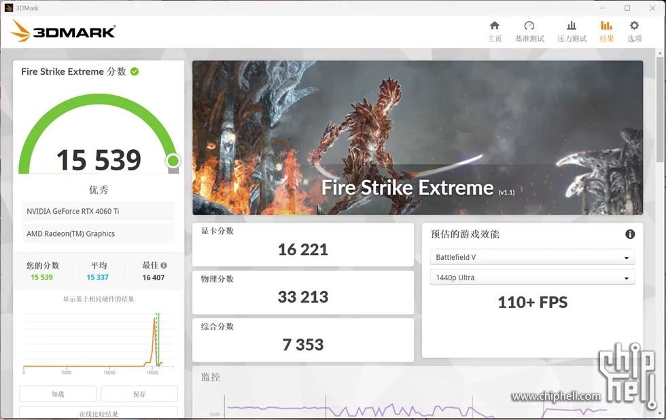Minimize the 3DMark window
666x420 pixels.
(x=602, y=8)
